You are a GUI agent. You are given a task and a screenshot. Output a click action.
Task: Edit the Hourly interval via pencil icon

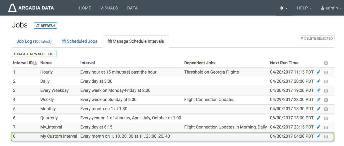click(x=318, y=72)
